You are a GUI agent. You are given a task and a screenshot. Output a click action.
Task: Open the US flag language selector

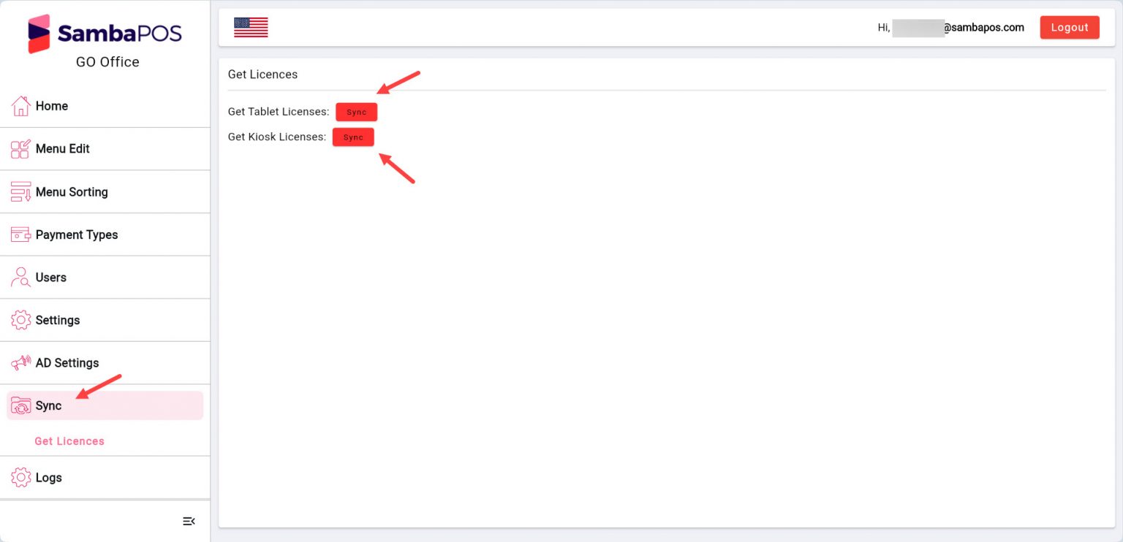click(x=251, y=27)
